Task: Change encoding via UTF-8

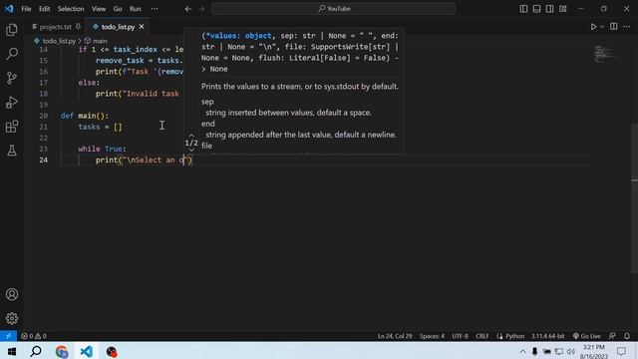Action: [x=461, y=336]
